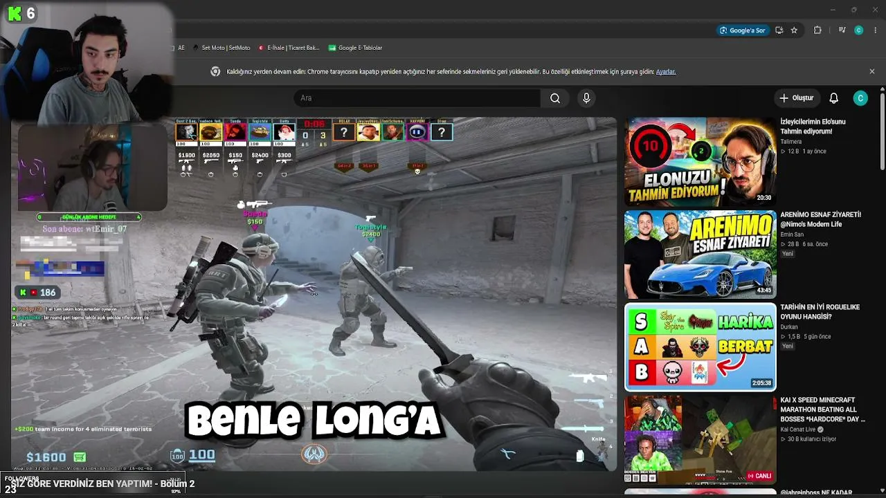Bookmark this page with the star icon
Viewport: 886px width, 498px height.
794,30
